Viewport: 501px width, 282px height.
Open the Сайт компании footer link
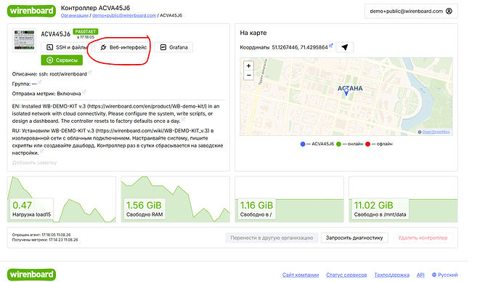(x=301, y=275)
